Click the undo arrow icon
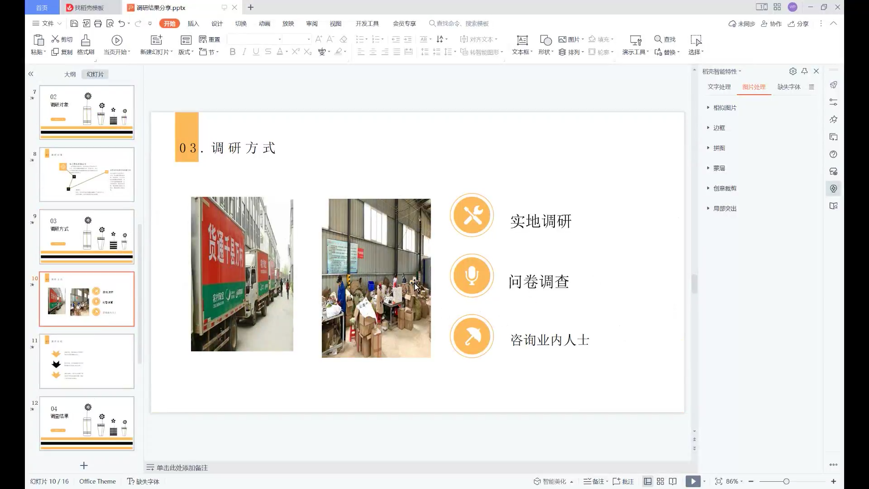 coord(121,24)
